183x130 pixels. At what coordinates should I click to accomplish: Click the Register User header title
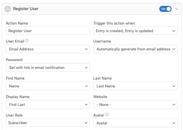(x=26, y=9)
